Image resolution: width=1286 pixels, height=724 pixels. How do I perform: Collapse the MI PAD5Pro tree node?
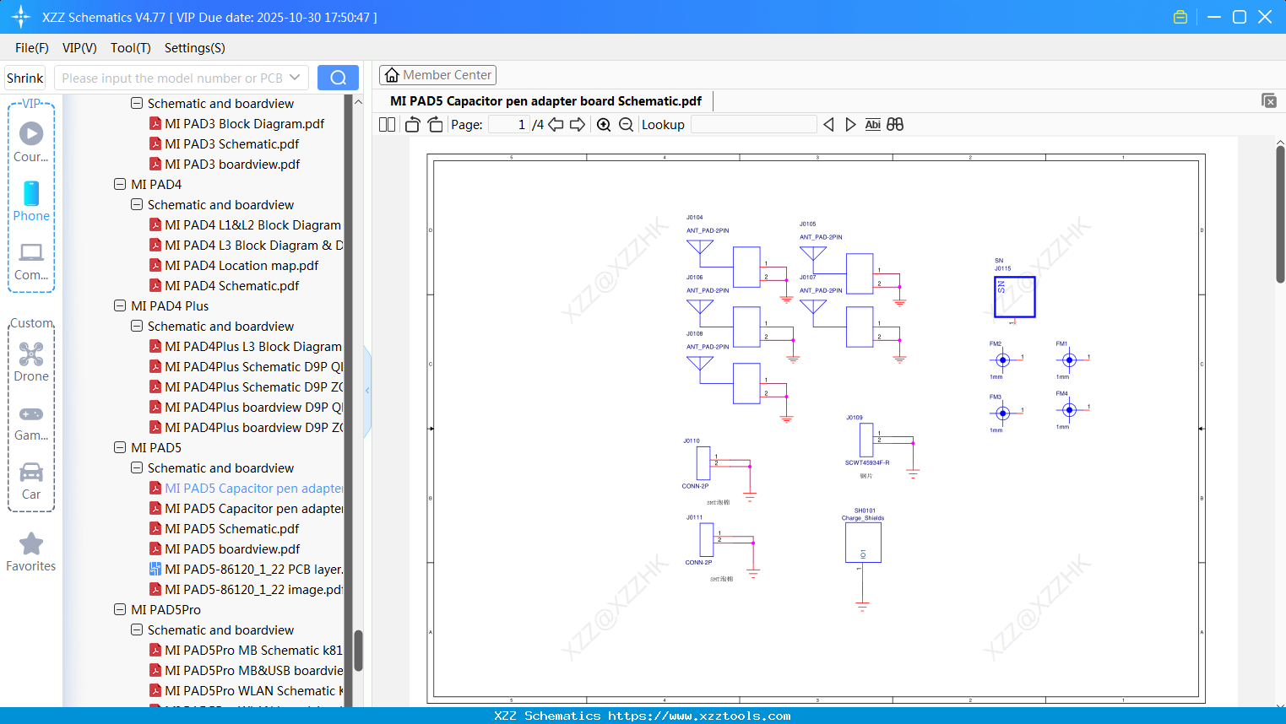(119, 609)
